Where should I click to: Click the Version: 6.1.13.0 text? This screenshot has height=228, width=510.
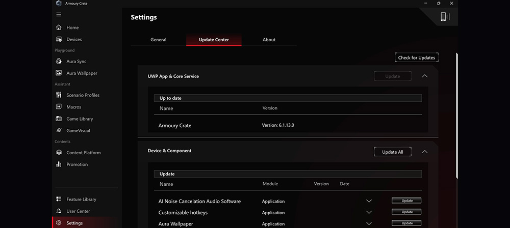(x=278, y=125)
